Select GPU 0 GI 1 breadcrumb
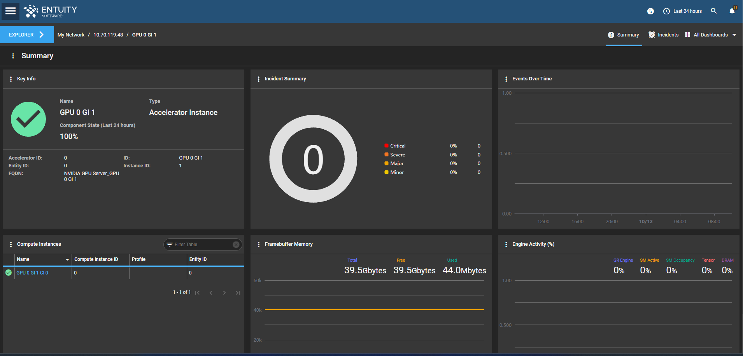 point(144,35)
